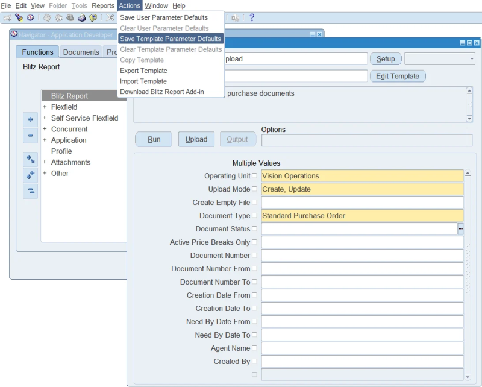Switch to Functions tab in Navigator
Viewport: 482px width, 387px height.
(37, 52)
